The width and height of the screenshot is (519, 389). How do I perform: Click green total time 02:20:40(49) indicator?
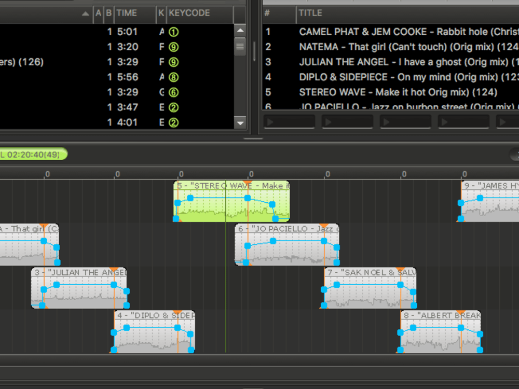click(x=33, y=154)
